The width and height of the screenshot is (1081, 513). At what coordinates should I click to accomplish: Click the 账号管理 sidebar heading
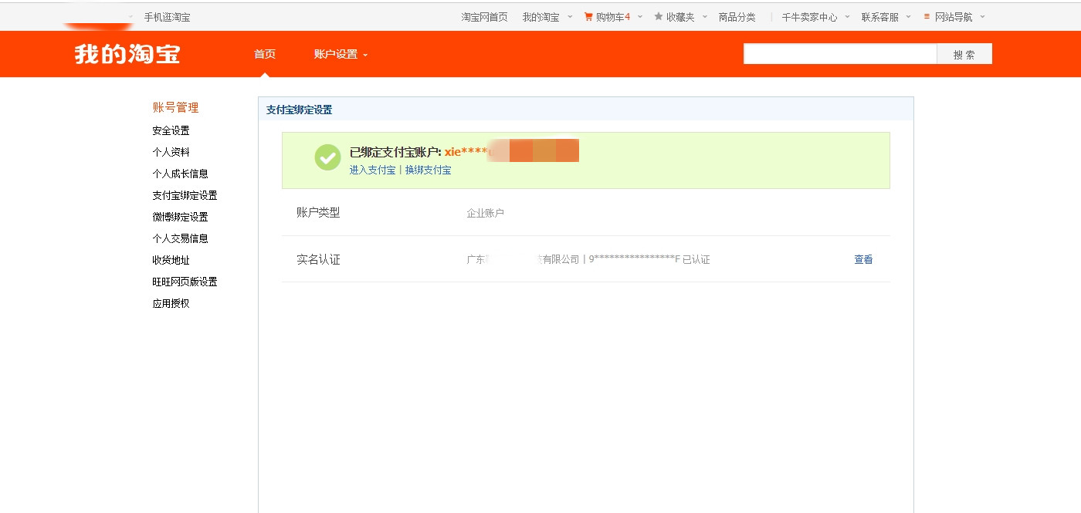175,107
